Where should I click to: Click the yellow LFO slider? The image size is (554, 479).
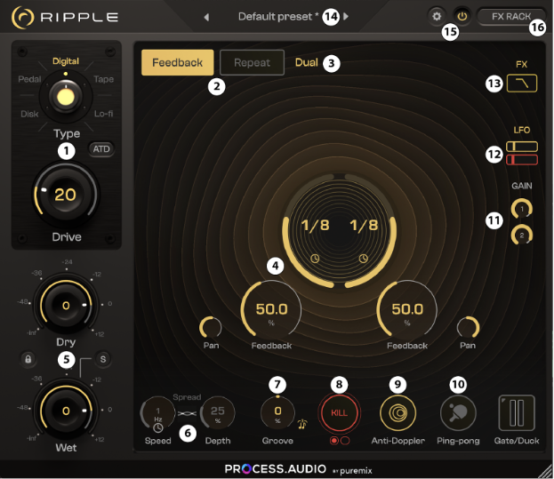pyautogui.click(x=522, y=146)
